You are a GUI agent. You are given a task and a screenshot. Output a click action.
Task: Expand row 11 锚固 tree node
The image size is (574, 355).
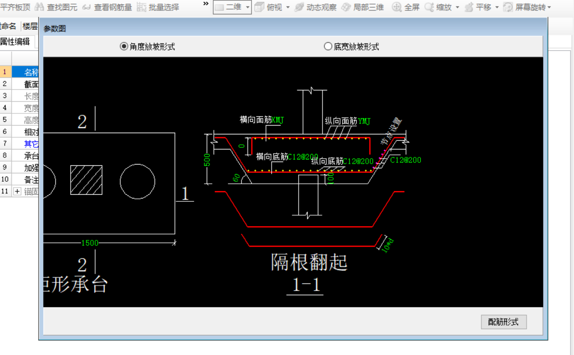17,191
